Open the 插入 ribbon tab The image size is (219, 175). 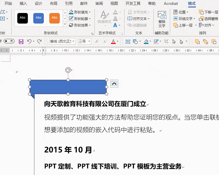23,3
